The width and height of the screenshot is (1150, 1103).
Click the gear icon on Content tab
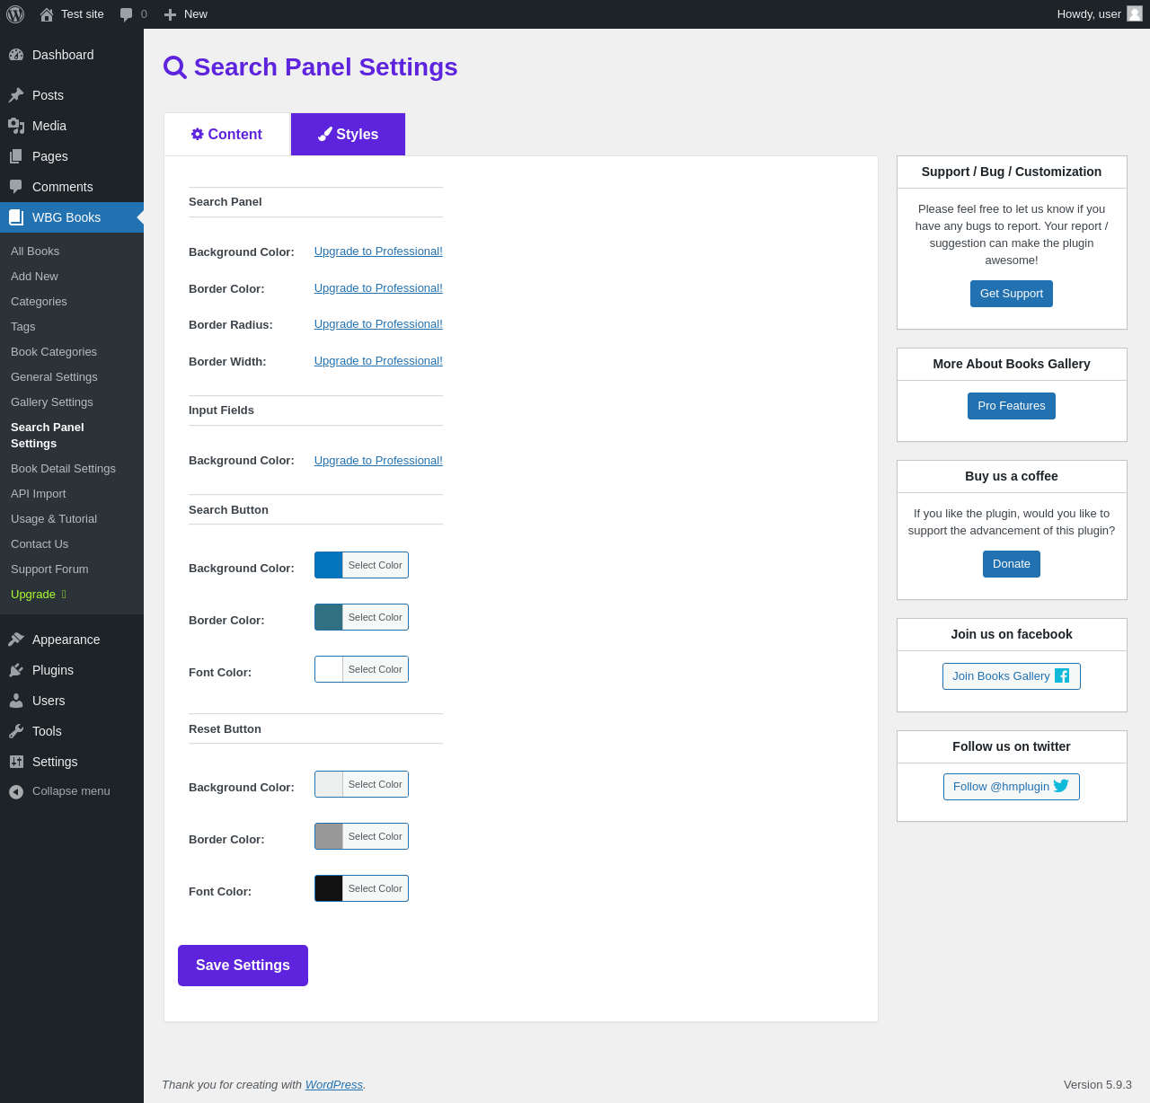[198, 134]
